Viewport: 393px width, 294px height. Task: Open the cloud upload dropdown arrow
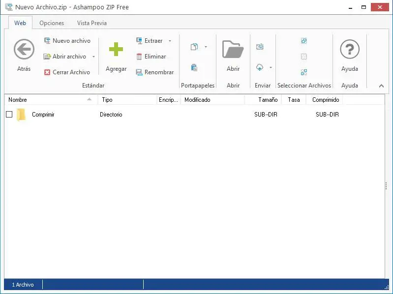[271, 67]
